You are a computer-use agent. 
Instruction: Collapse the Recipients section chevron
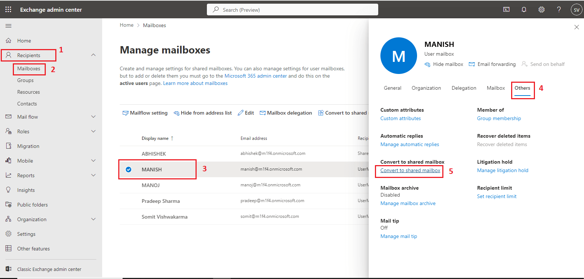(x=93, y=55)
